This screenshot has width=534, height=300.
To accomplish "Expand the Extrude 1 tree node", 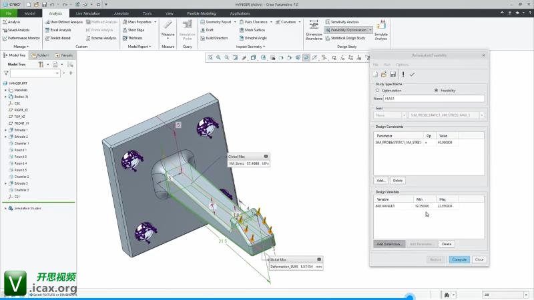I will pyautogui.click(x=6, y=130).
